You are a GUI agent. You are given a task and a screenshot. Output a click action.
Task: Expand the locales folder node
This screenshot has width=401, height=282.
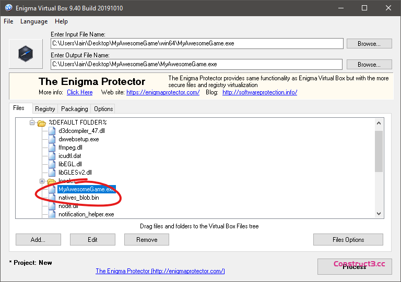coord(42,181)
